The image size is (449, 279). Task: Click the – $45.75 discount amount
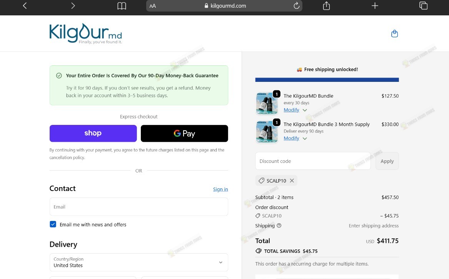tap(389, 216)
